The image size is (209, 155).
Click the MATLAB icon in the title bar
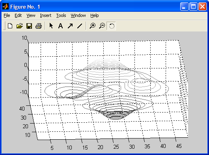click(6, 6)
